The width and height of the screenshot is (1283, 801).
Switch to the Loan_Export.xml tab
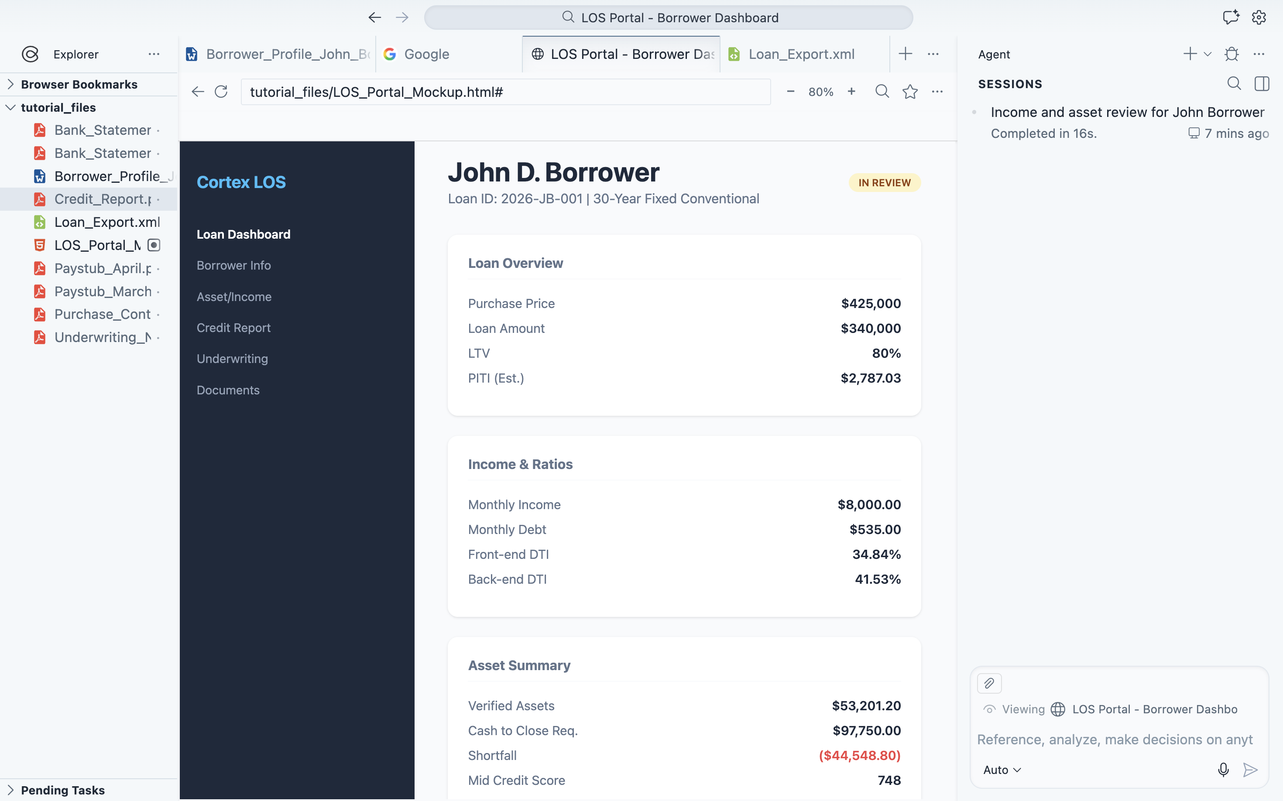click(x=801, y=54)
